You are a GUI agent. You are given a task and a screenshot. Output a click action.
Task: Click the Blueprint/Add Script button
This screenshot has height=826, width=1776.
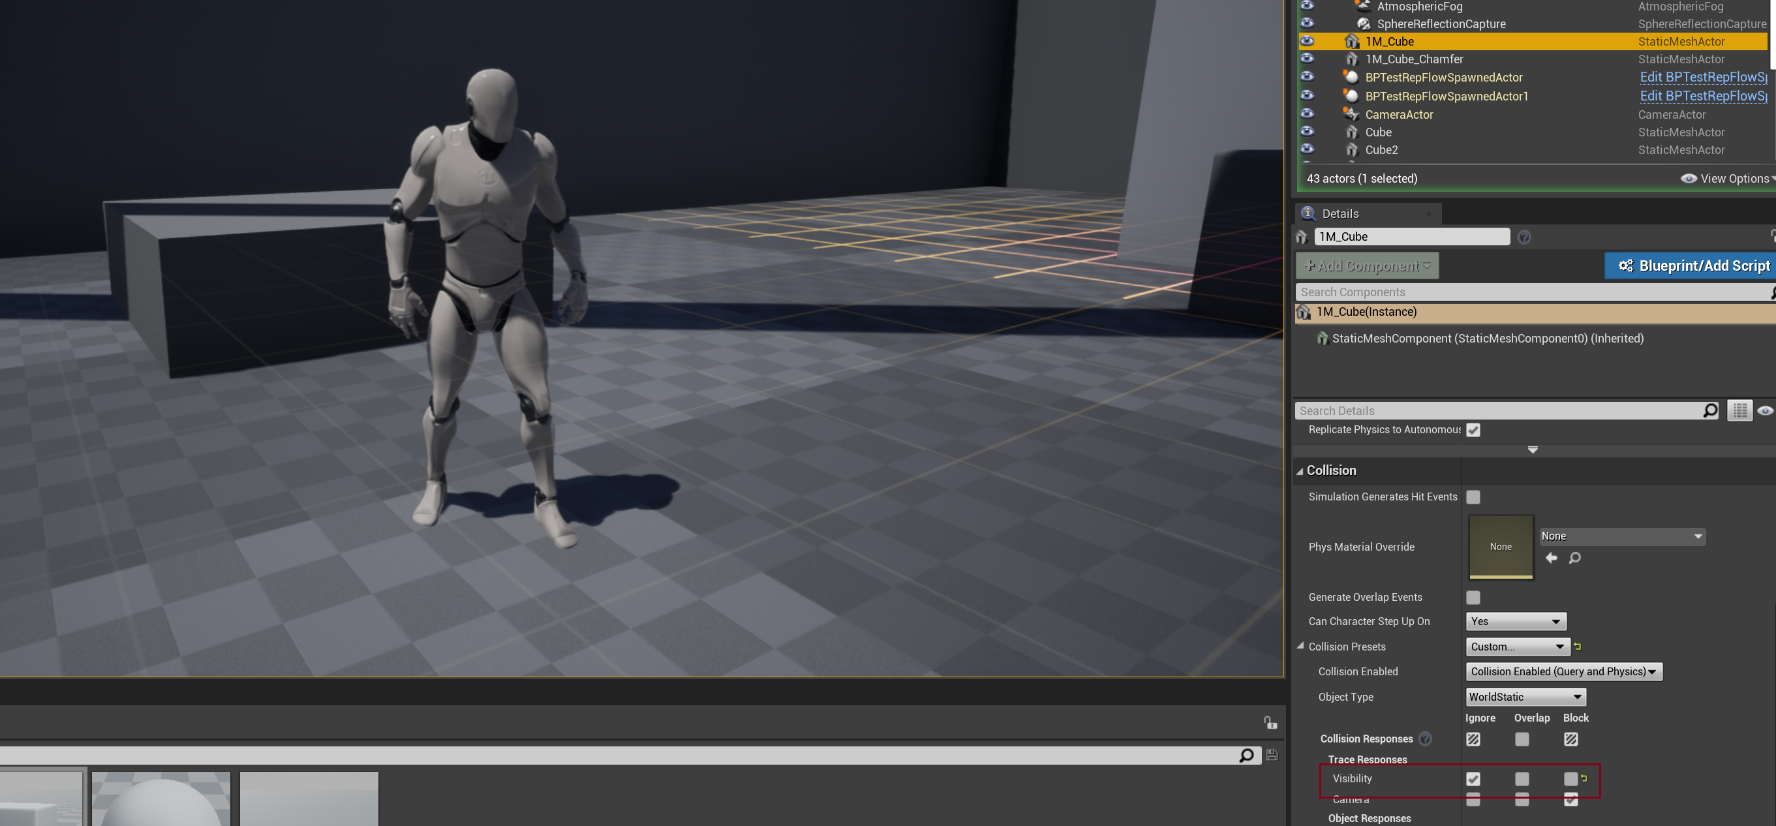(x=1693, y=266)
